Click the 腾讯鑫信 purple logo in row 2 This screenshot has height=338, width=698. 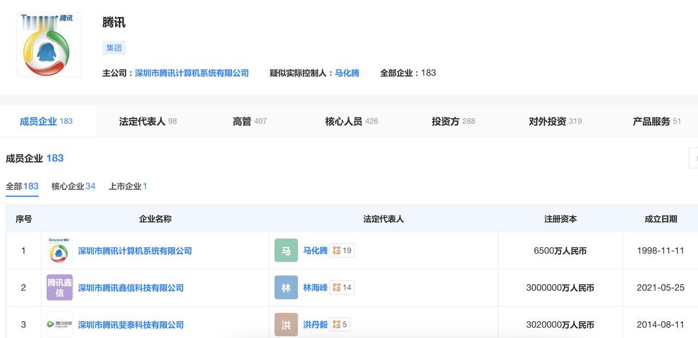tap(59, 287)
